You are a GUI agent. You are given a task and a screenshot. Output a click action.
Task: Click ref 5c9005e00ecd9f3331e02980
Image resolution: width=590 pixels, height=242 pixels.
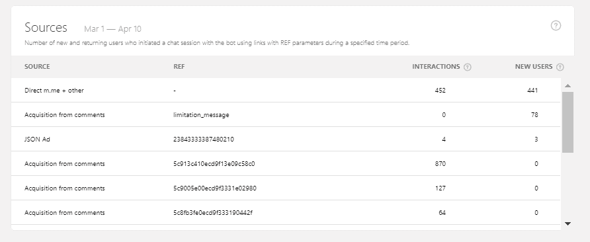click(215, 188)
